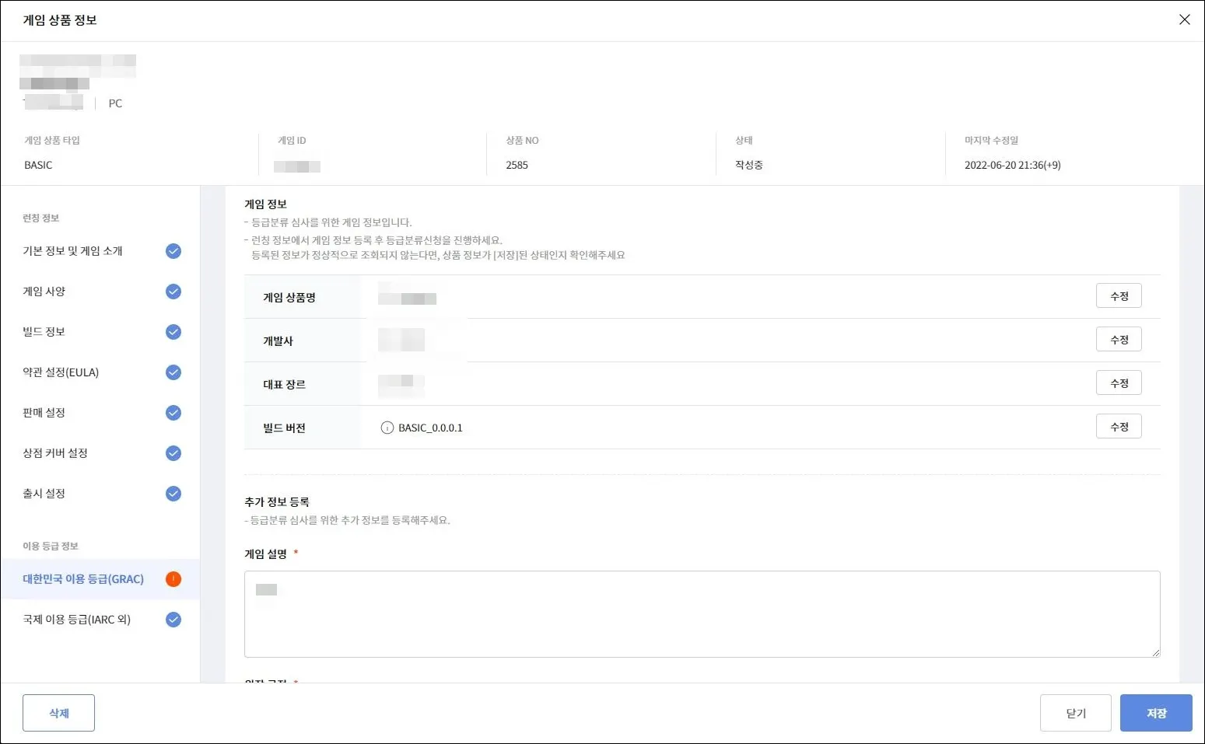Click the 작성중 status value
Image resolution: width=1205 pixels, height=744 pixels.
click(x=749, y=165)
